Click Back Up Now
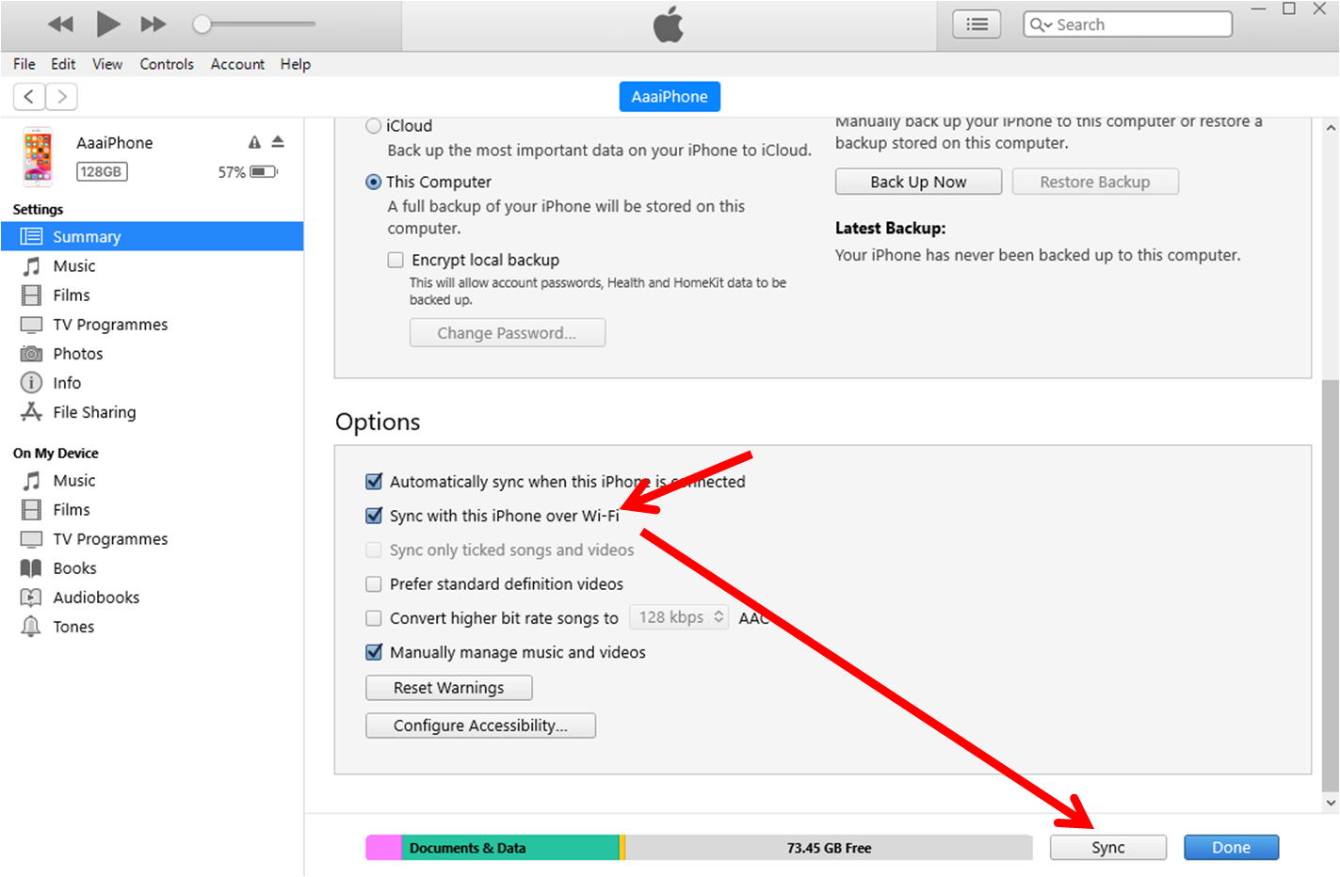The height and width of the screenshot is (877, 1340). [918, 182]
